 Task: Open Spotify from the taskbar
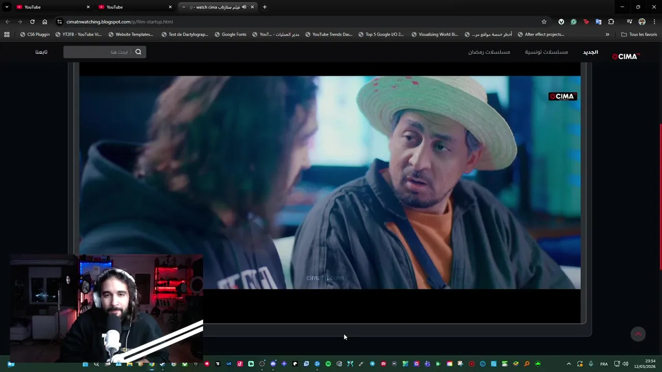pos(328,364)
